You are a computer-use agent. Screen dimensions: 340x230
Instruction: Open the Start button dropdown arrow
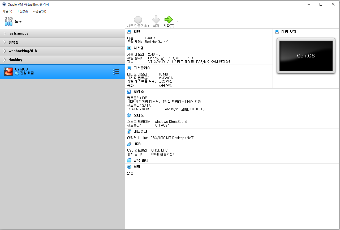tap(178, 21)
